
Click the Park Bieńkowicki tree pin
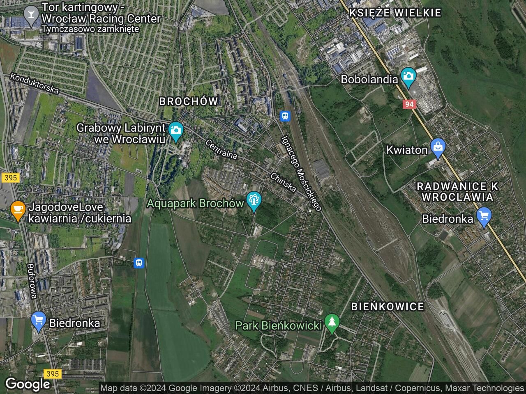332,324
